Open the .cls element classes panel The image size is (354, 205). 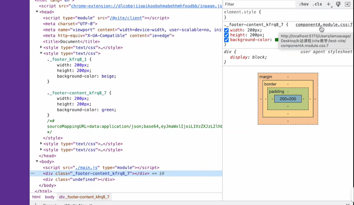point(318,4)
